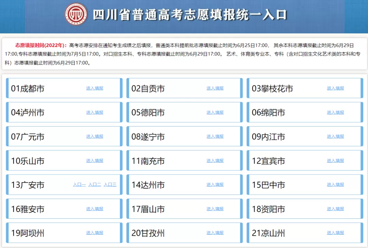Open 进入填报 link for 09内江市
The image size is (368, 248).
pos(335,136)
